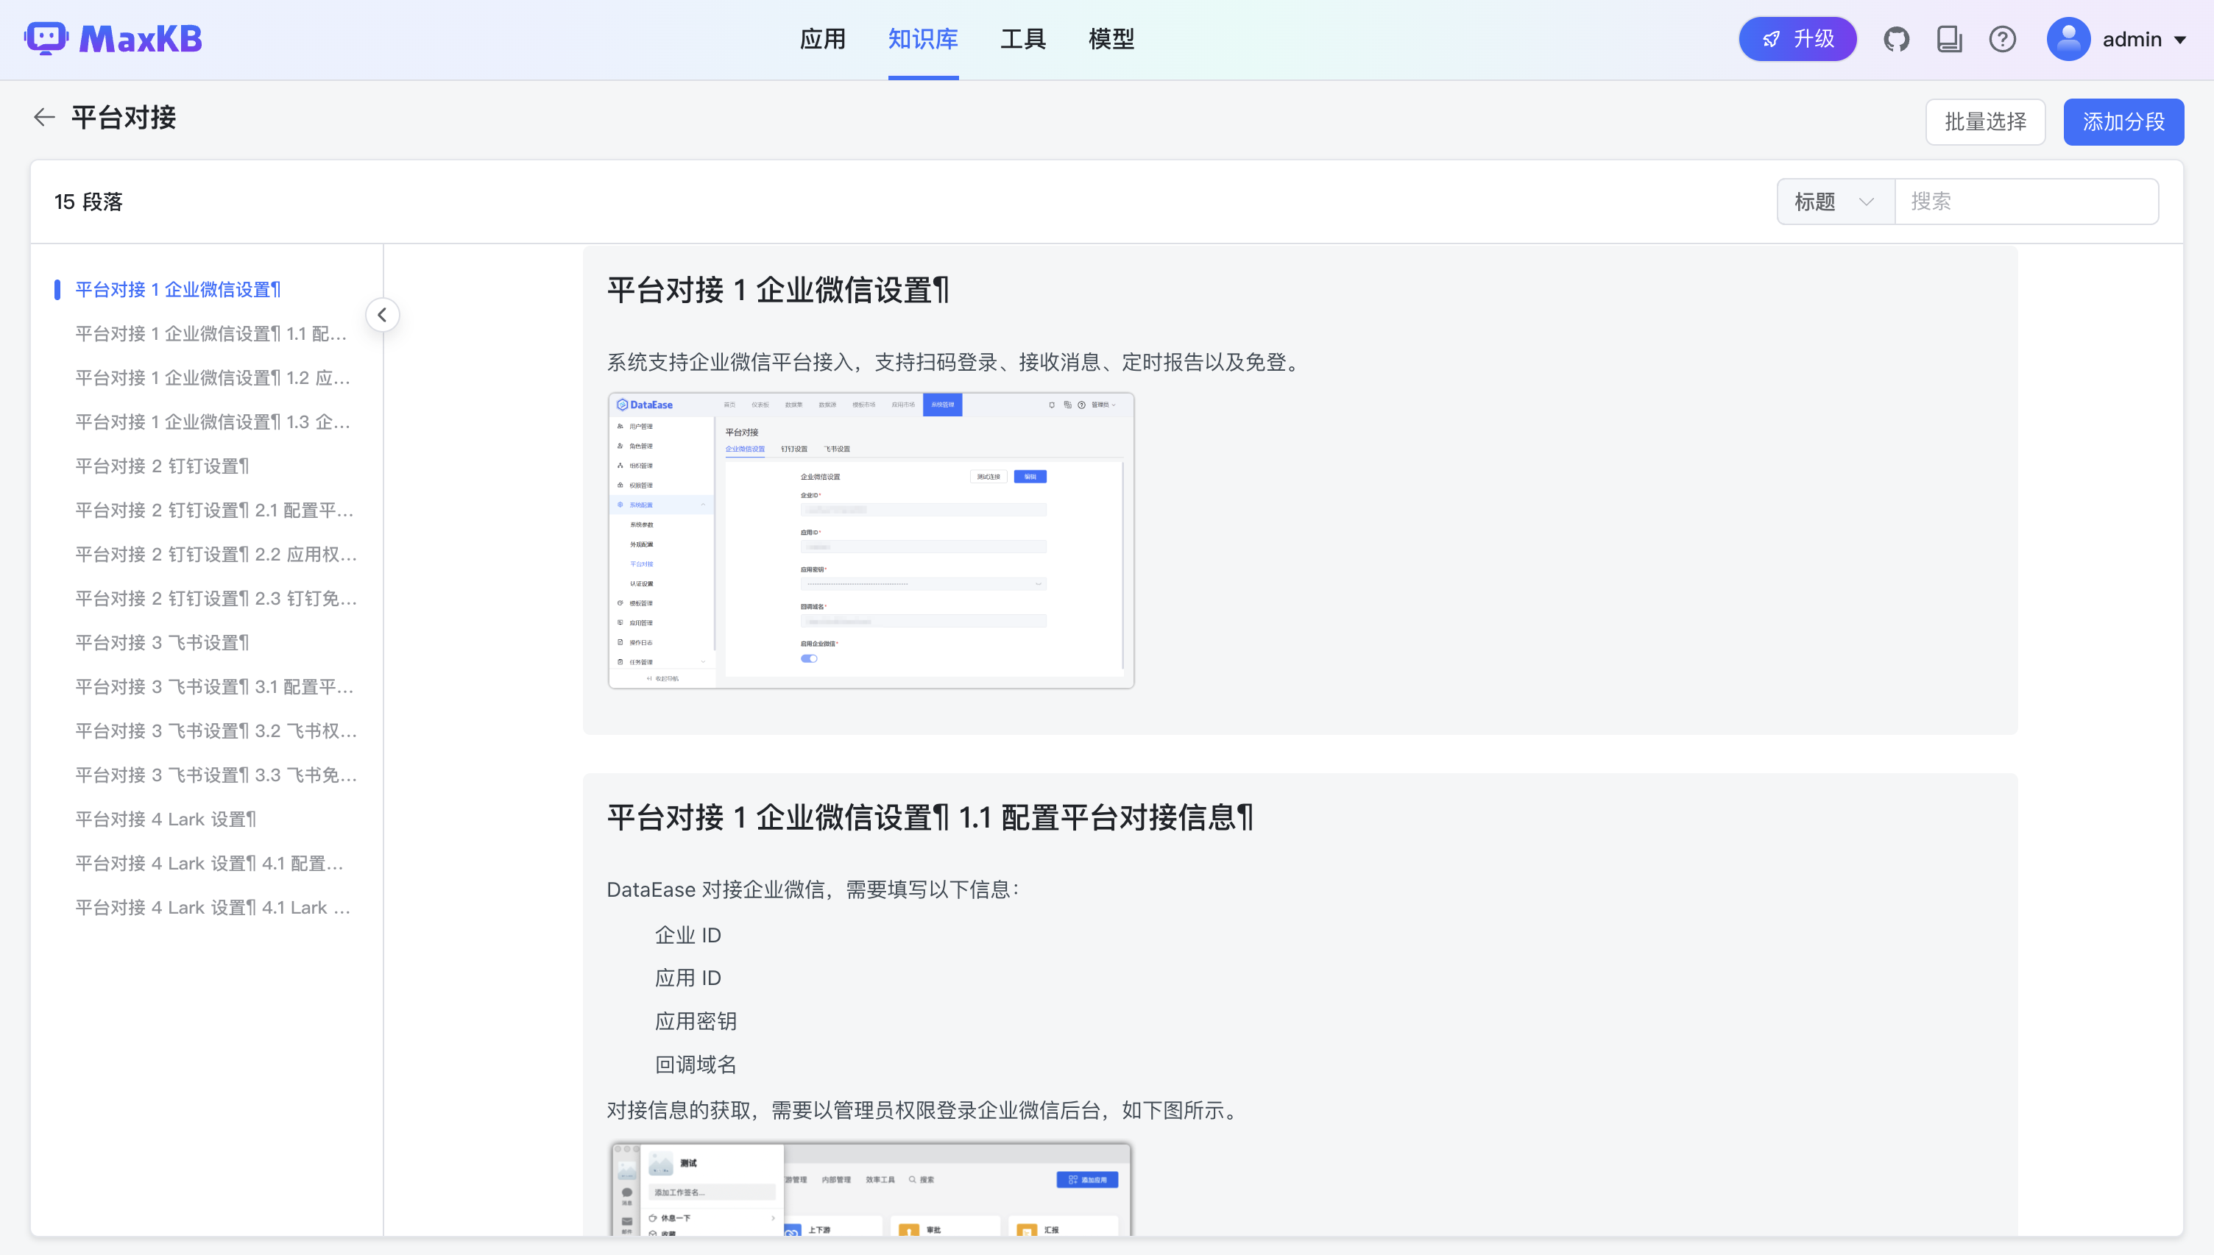
Task: Click the MaxKB logo icon
Action: tap(46, 38)
